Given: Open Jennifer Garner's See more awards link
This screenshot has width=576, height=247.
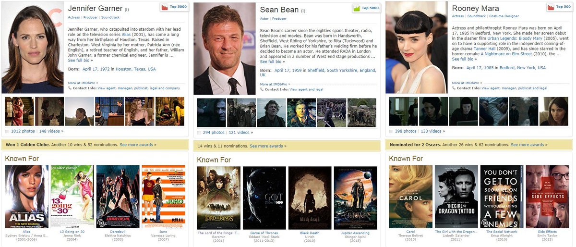Looking at the screenshot, I should 137,145.
